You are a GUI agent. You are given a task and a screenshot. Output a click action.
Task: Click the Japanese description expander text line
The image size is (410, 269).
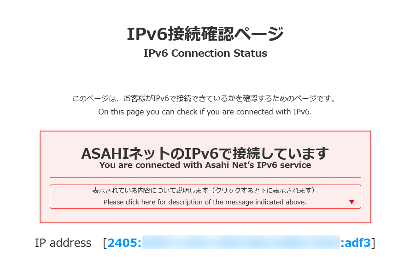203,190
